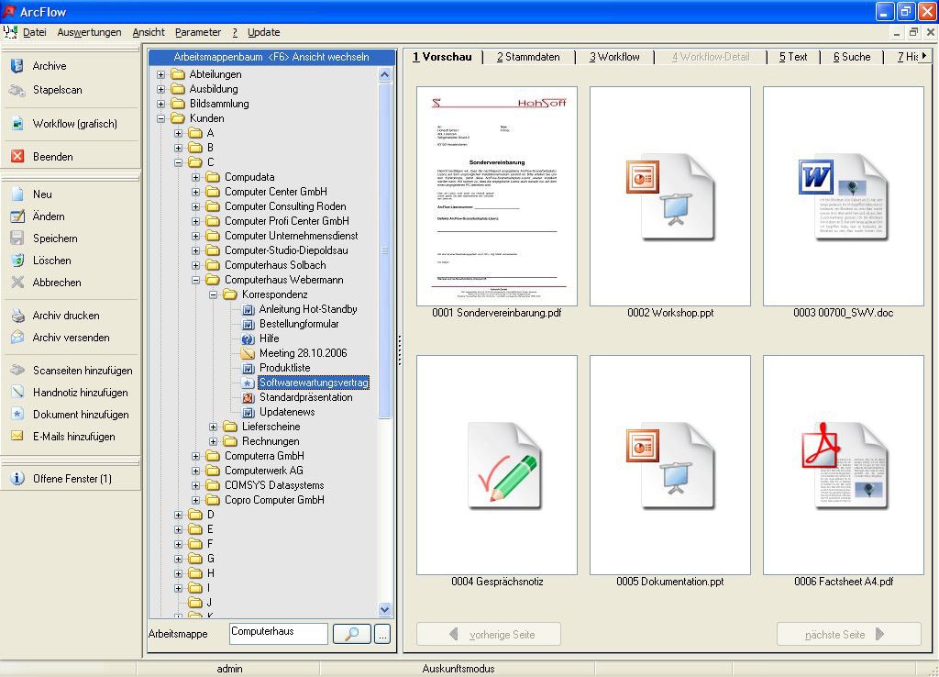Click the Abbrechen cancel icon
Image resolution: width=939 pixels, height=677 pixels.
click(17, 283)
